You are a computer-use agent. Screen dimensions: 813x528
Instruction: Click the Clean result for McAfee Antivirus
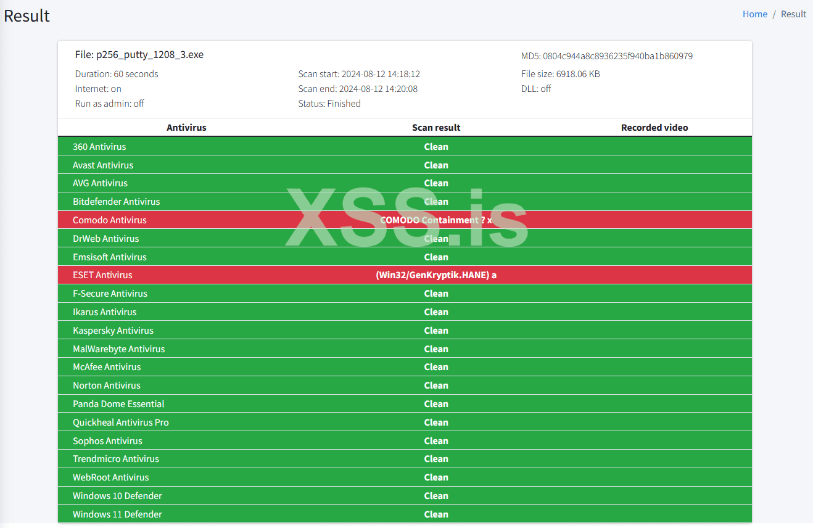(x=436, y=367)
